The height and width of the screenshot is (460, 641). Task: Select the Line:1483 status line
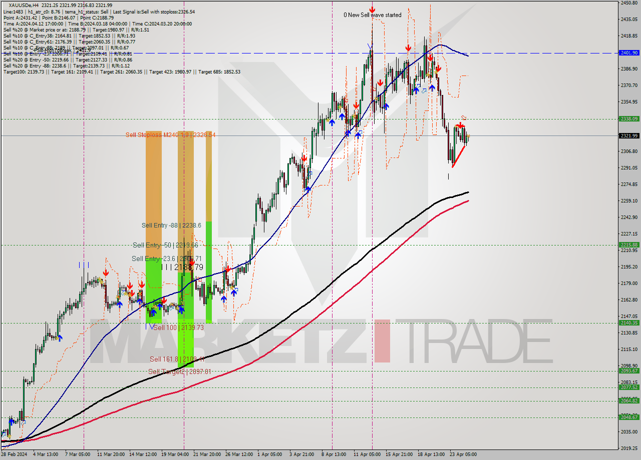99,11
